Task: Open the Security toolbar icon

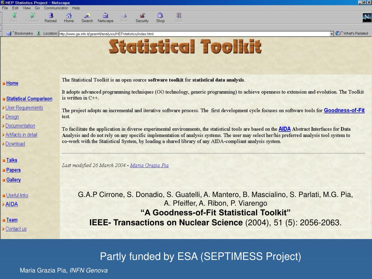Action: 142,17
